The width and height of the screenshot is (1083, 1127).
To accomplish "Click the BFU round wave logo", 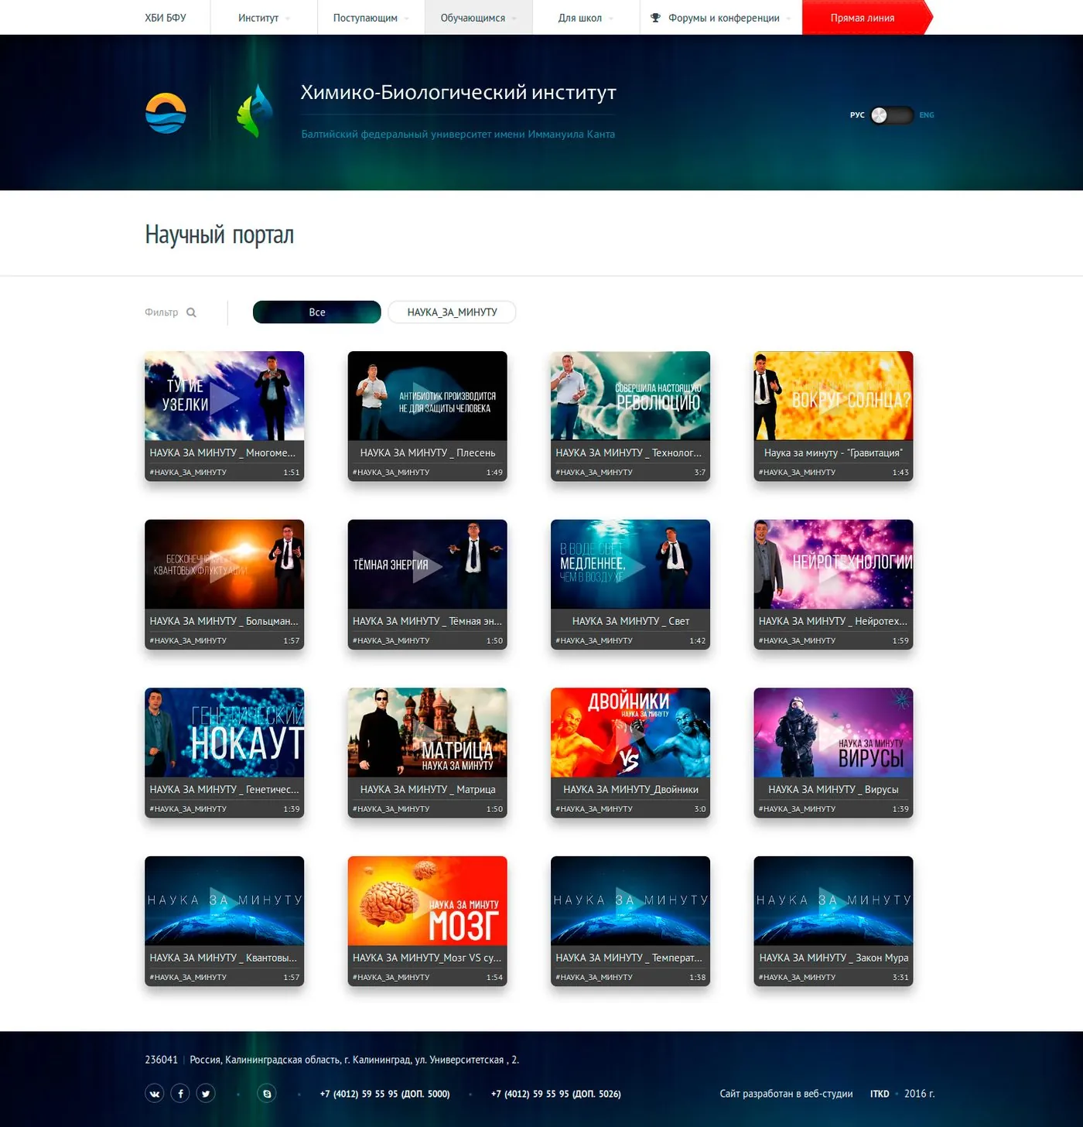I will [x=166, y=113].
